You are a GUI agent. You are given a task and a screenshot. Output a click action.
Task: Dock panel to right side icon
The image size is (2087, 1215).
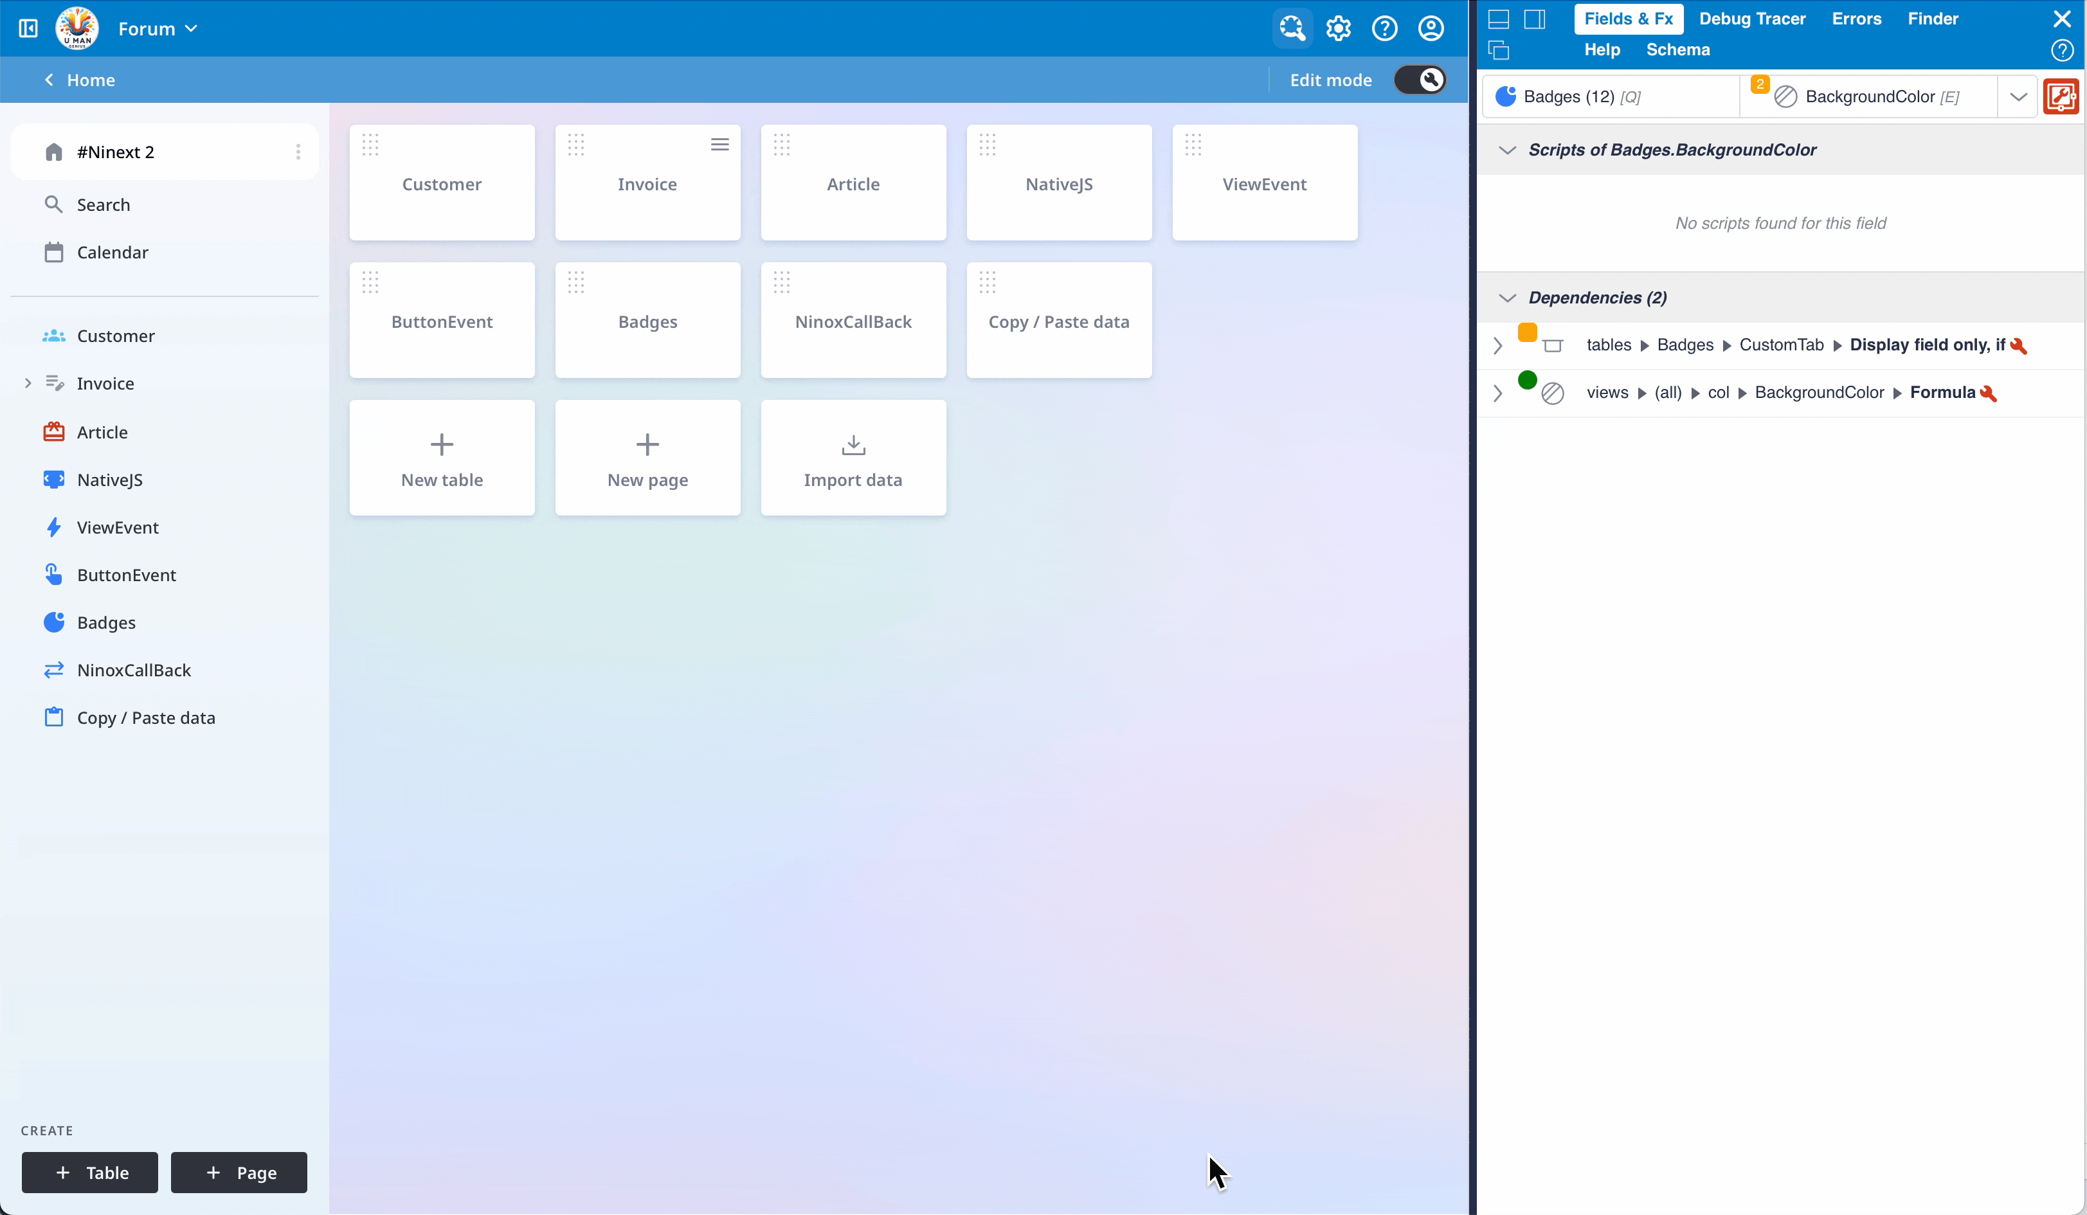(1535, 19)
